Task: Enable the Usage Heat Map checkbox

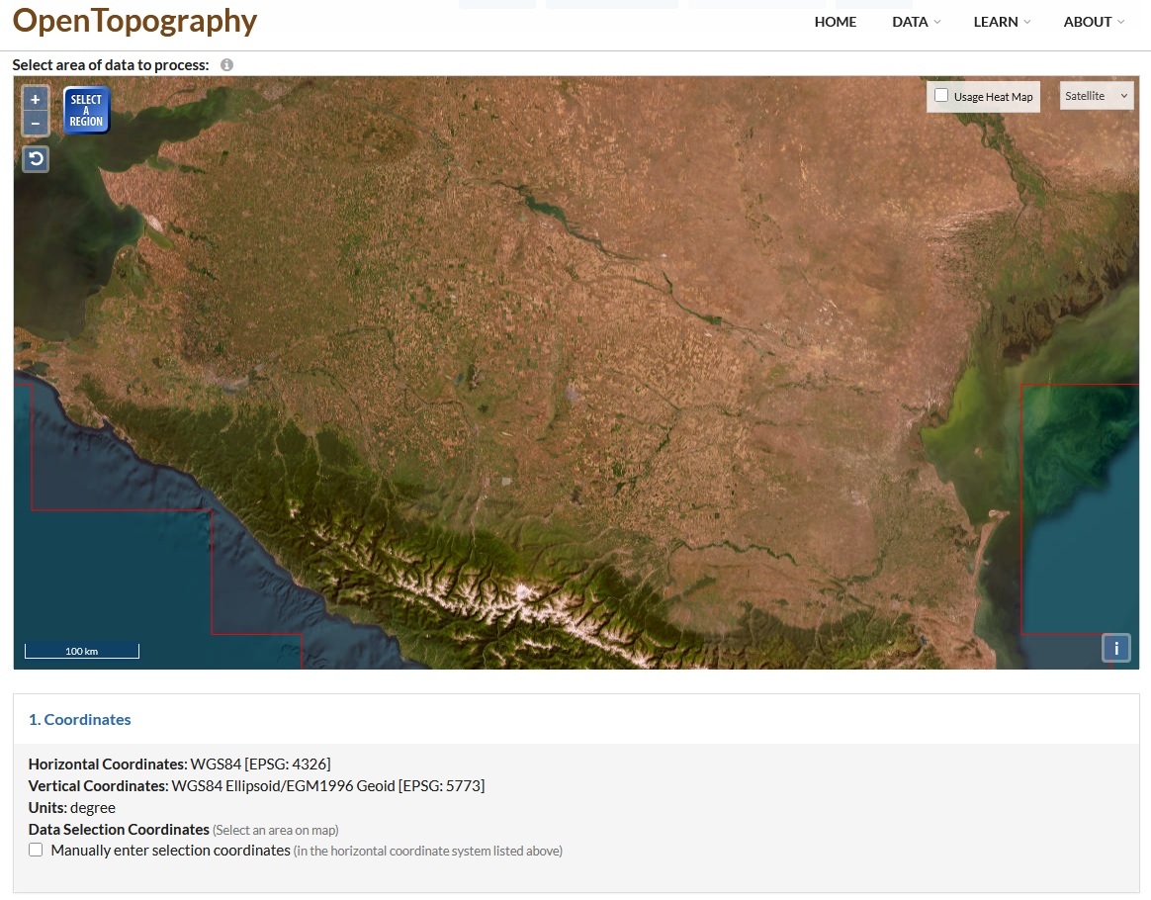Action: (941, 96)
